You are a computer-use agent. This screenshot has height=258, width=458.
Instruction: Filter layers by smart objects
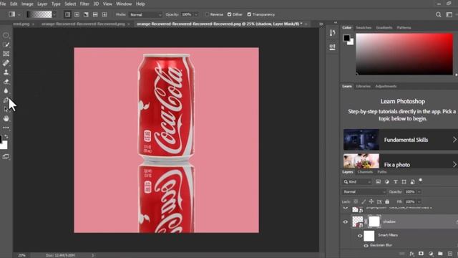tap(412, 181)
